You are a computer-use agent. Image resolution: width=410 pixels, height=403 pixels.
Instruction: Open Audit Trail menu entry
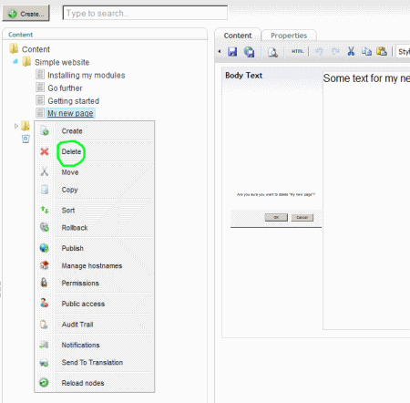click(x=77, y=325)
